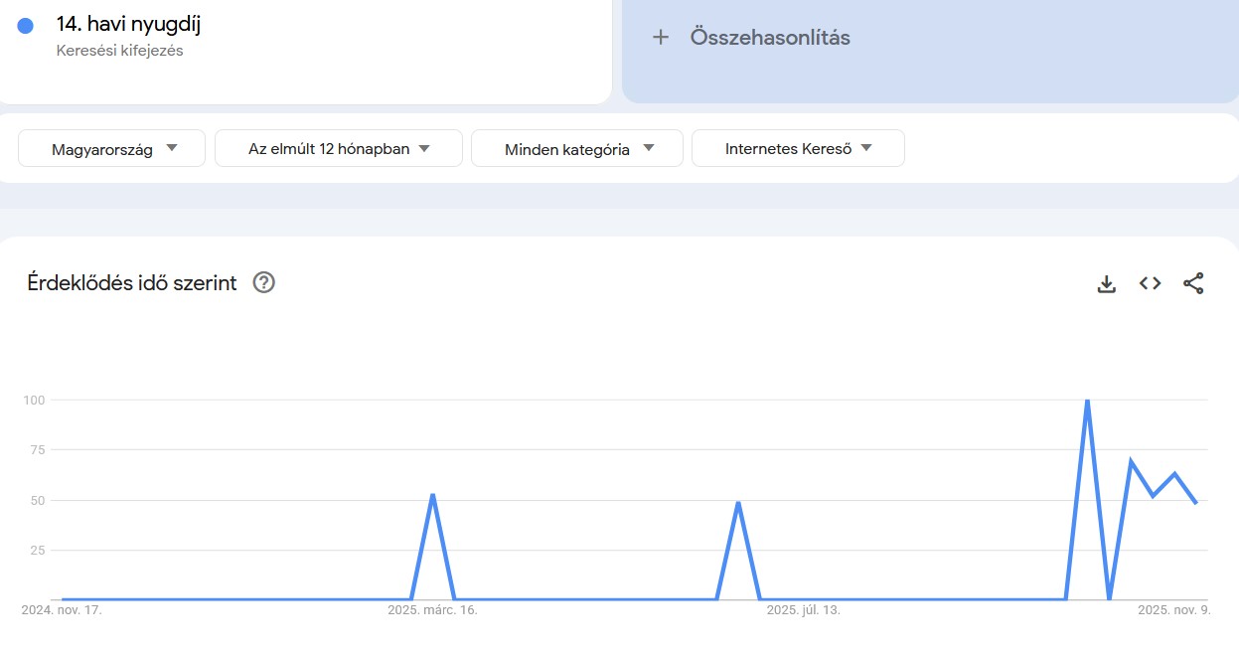The height and width of the screenshot is (654, 1239).
Task: Open the Magyarország region dropdown
Action: [x=110, y=147]
